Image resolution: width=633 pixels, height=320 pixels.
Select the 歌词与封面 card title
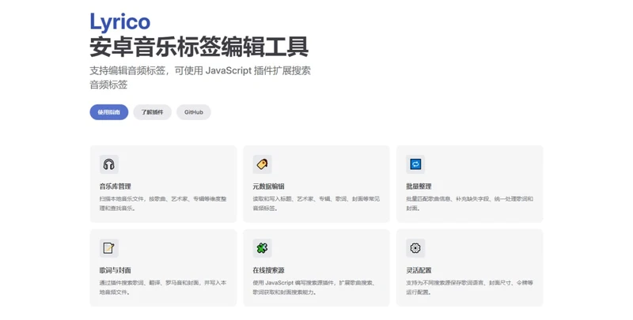pos(116,270)
